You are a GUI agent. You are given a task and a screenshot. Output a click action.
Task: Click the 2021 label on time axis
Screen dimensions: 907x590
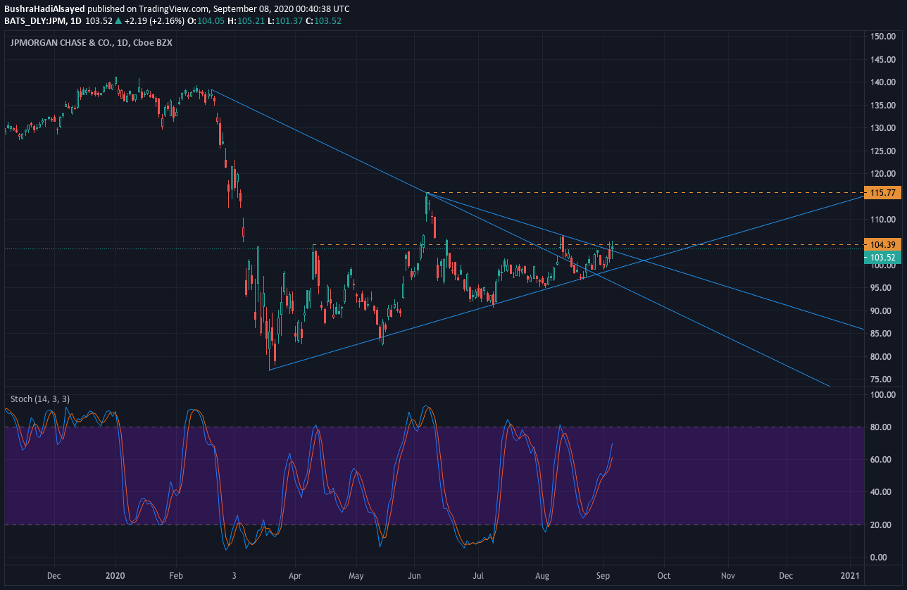pos(849,575)
